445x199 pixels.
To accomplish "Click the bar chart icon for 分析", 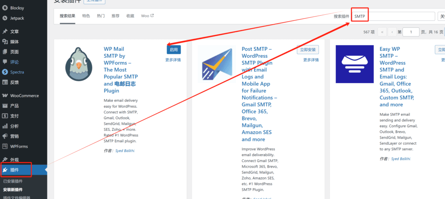I will (x=5, y=126).
